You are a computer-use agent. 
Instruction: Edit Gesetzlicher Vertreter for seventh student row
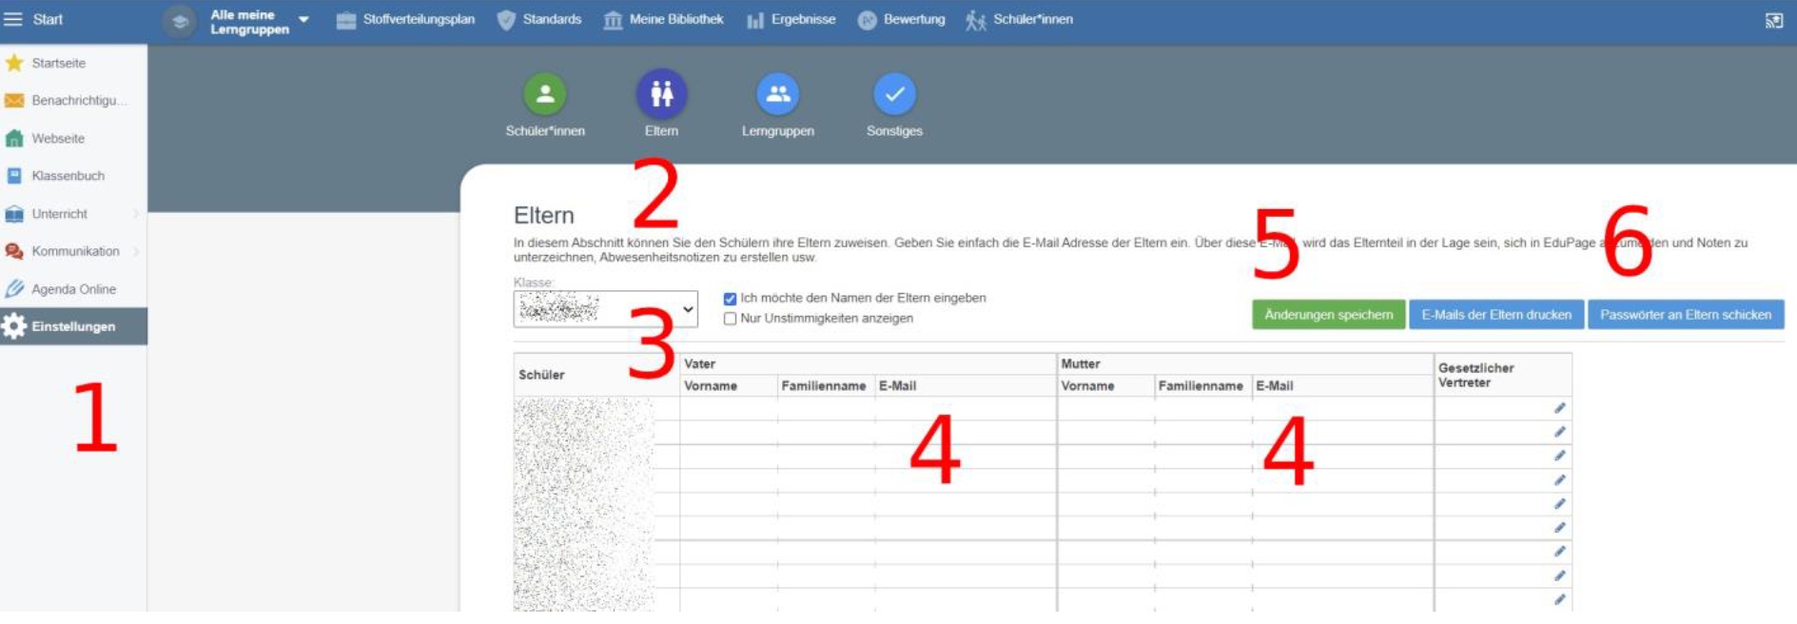(1559, 552)
